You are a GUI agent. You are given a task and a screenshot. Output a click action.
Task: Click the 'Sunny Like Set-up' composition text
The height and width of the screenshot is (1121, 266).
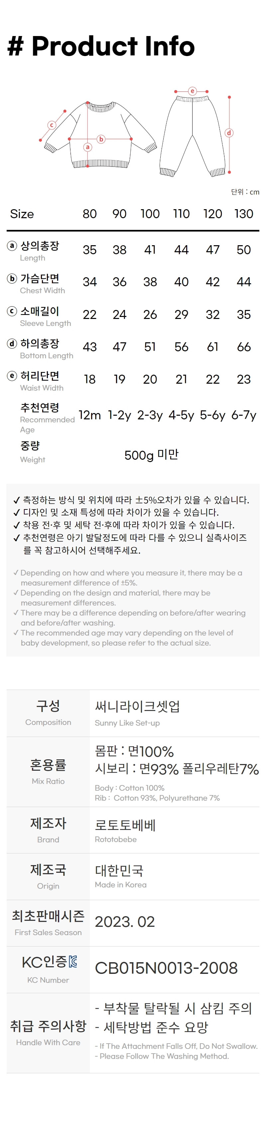pyautogui.click(x=127, y=723)
